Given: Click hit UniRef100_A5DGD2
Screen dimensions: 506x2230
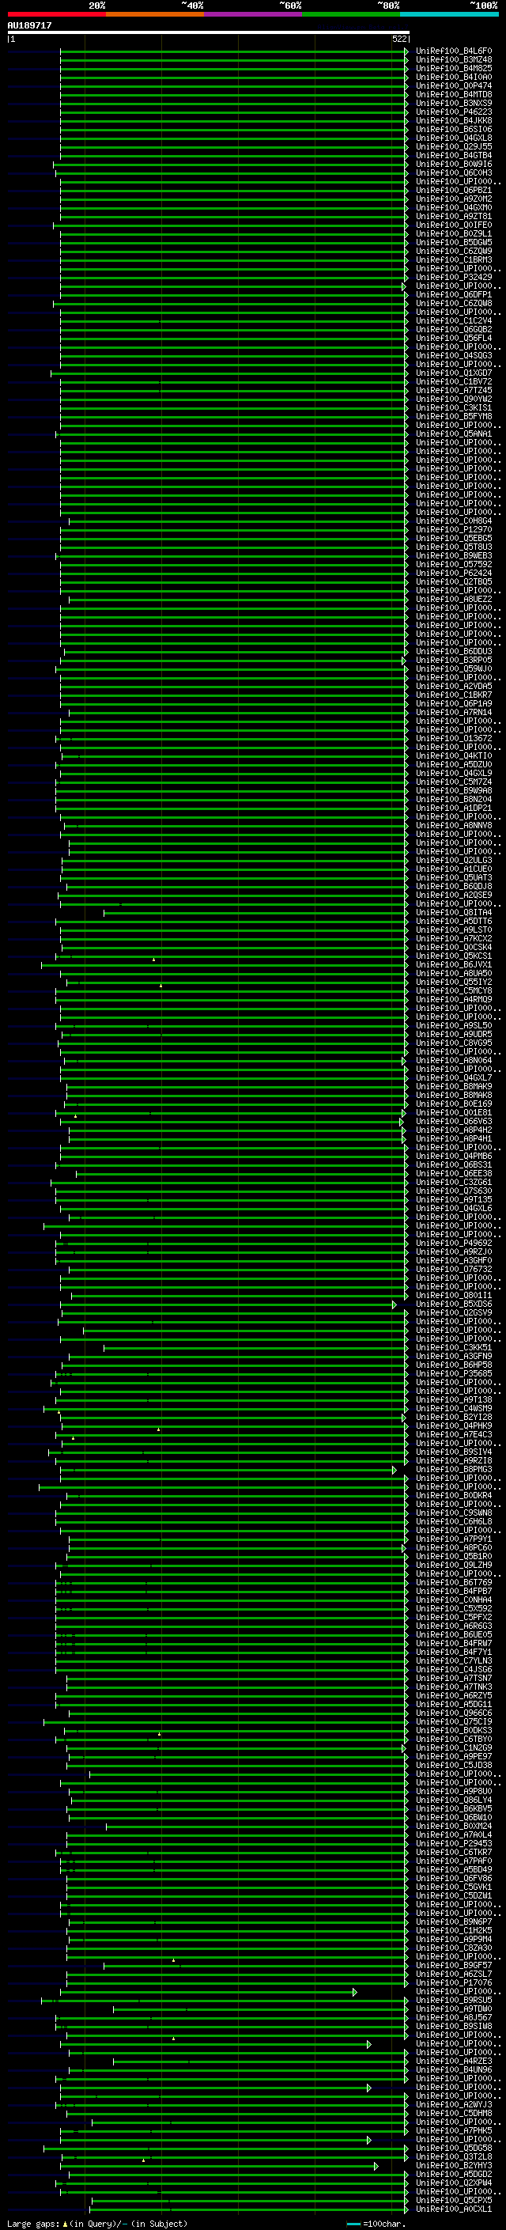Looking at the screenshot, I should (x=454, y=2174).
